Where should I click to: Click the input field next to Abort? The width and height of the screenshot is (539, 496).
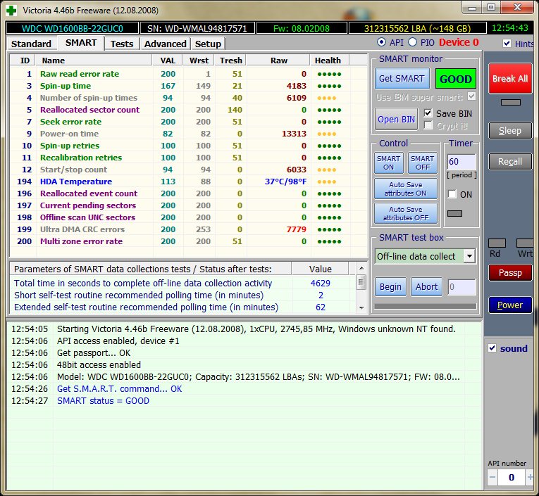[x=461, y=287]
